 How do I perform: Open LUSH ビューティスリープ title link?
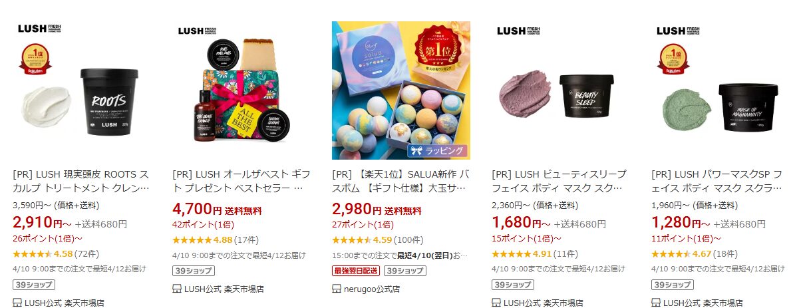tap(559, 182)
